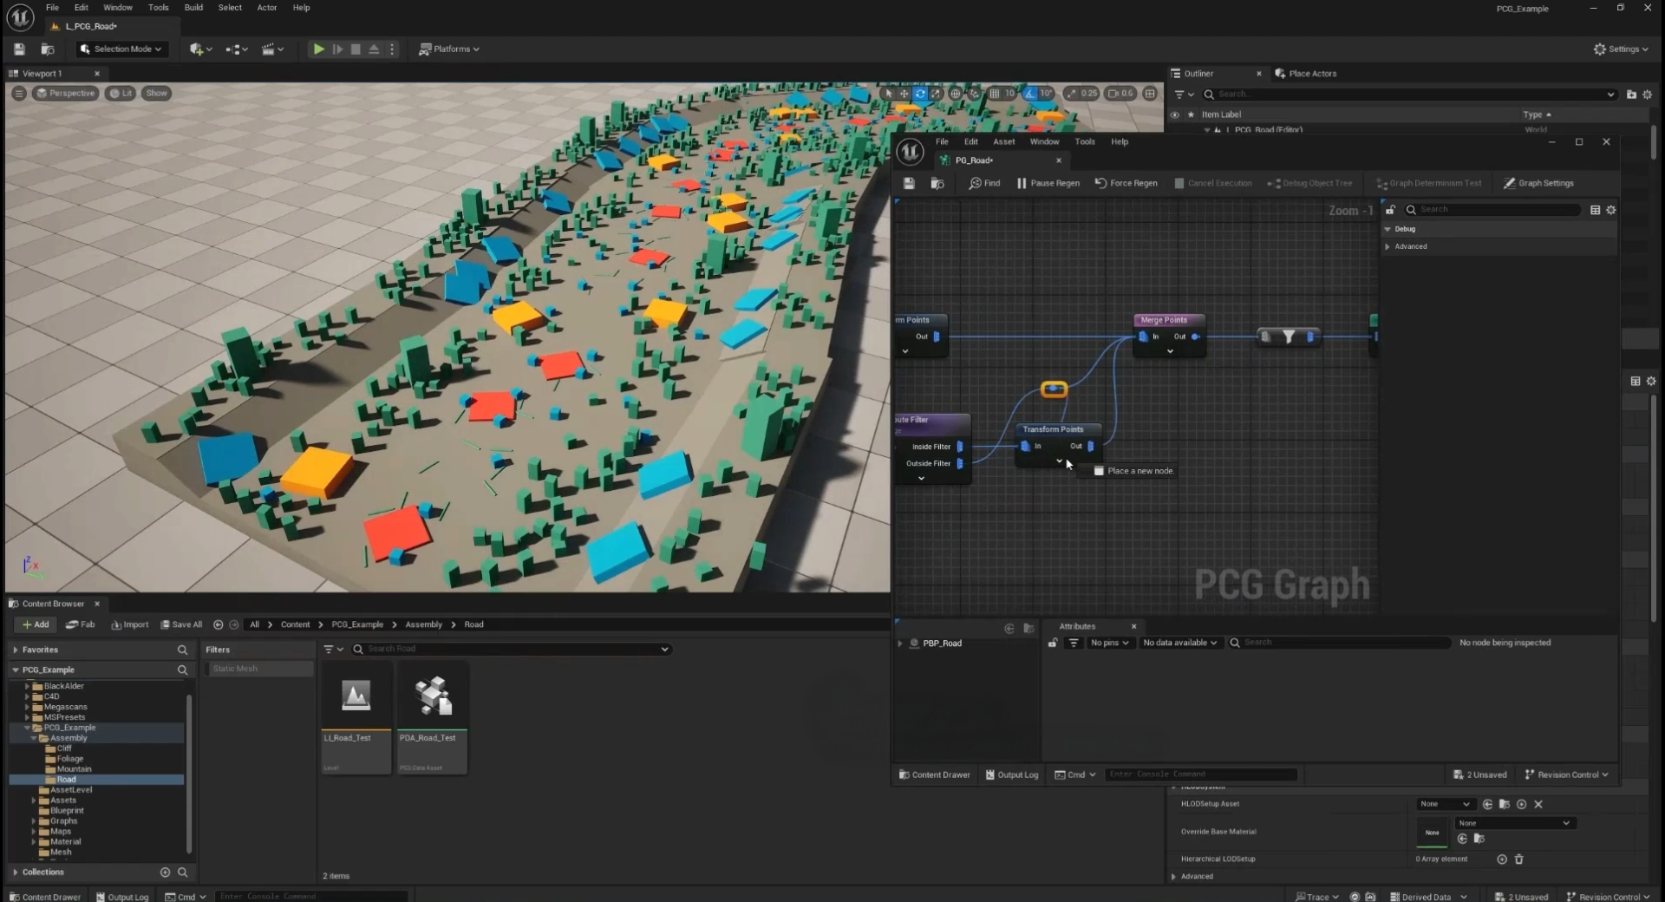This screenshot has width=1665, height=902.
Task: Select the LI_Road_Test asset thumbnail
Action: click(356, 716)
